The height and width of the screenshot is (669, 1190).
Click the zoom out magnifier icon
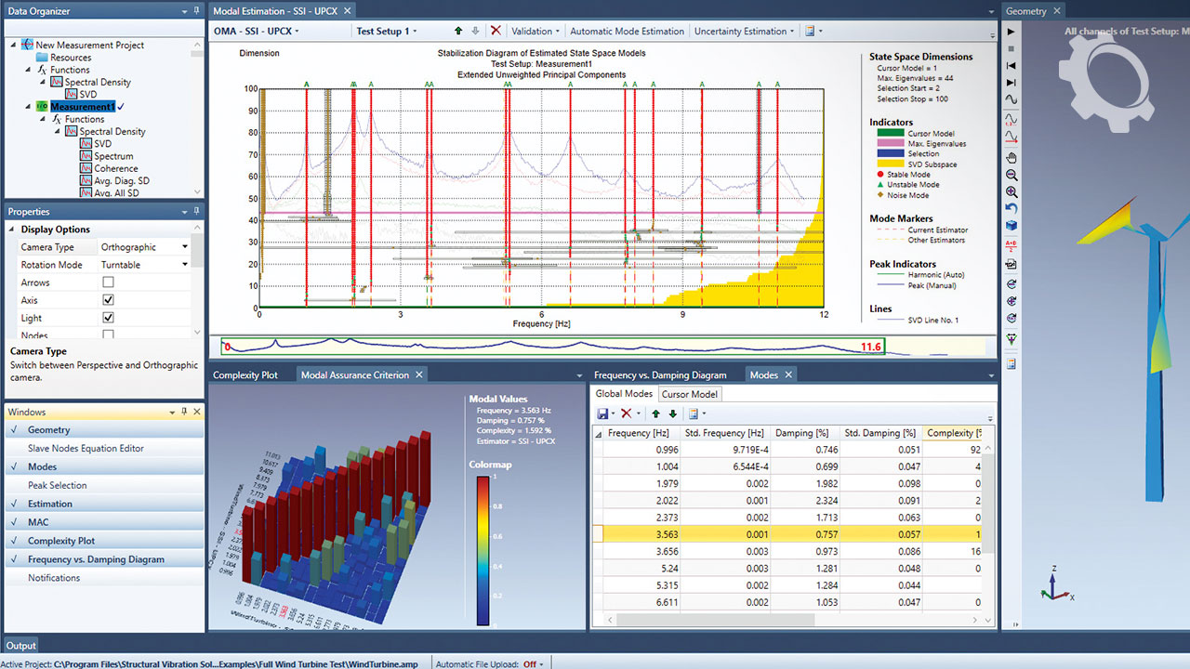pos(1011,175)
